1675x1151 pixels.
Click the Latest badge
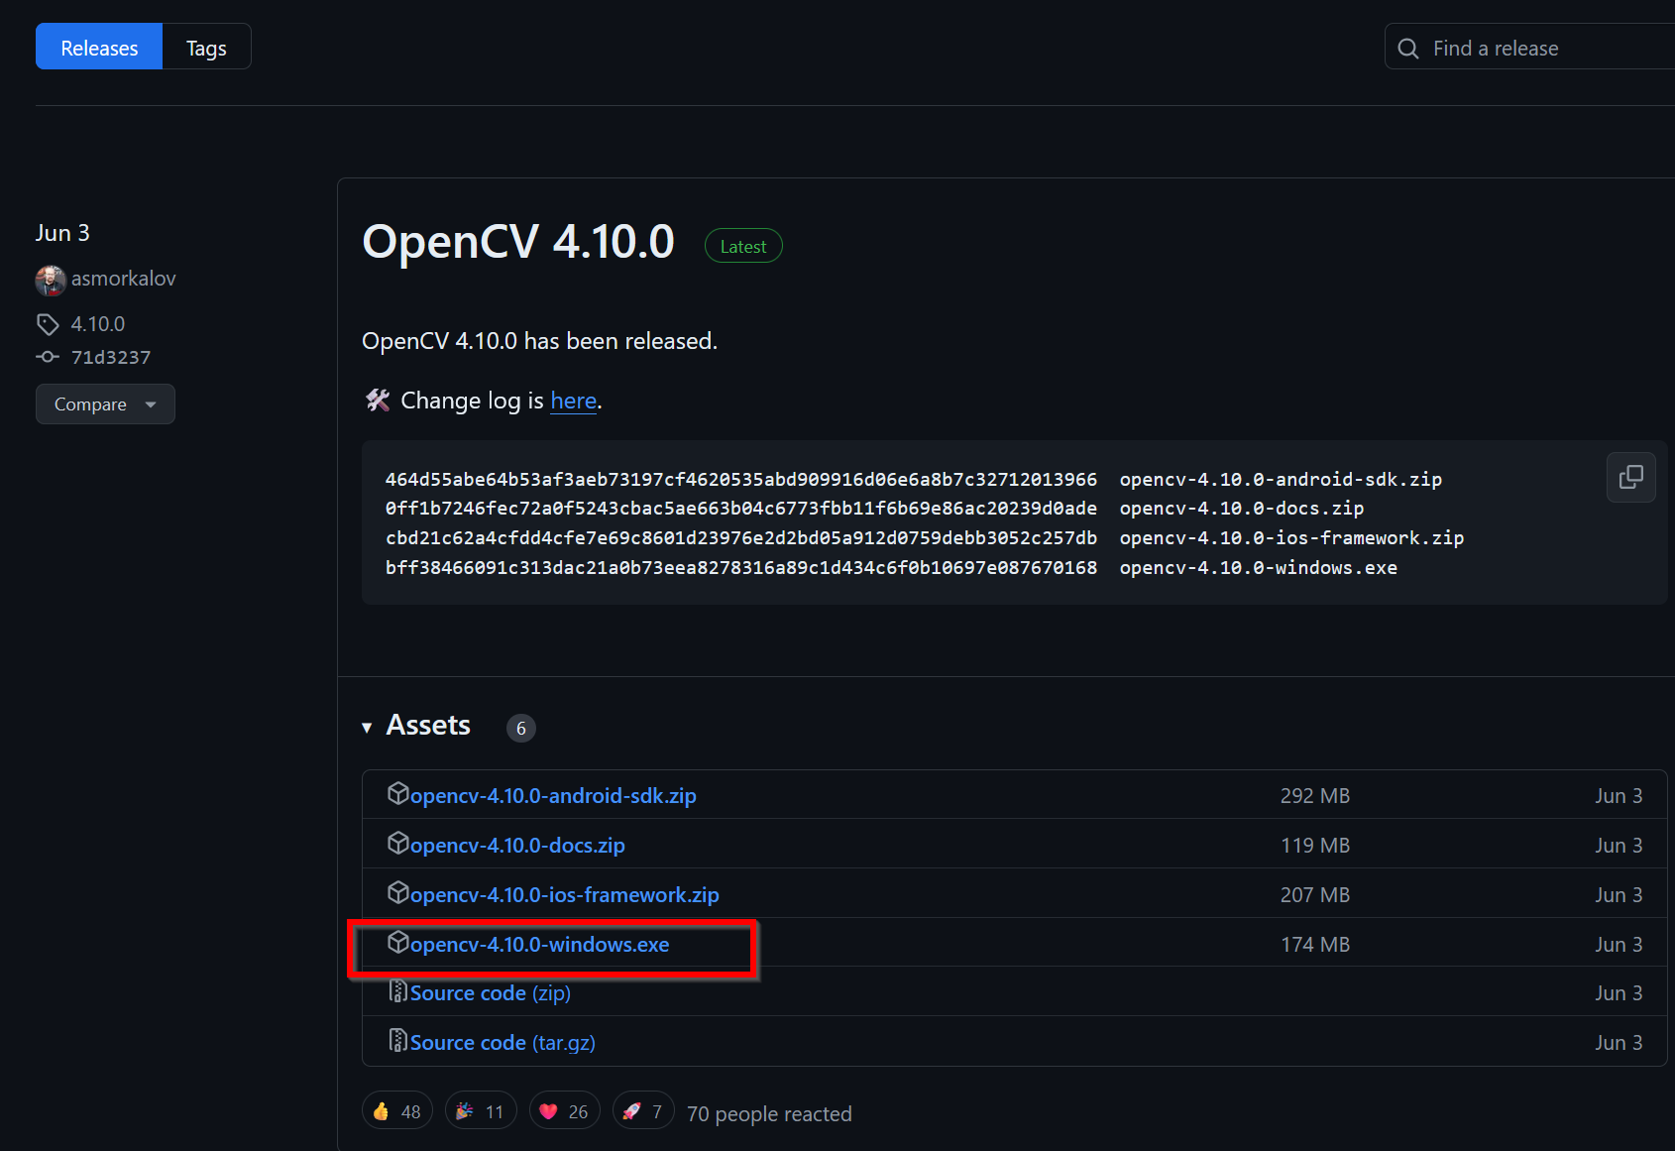coord(743,246)
